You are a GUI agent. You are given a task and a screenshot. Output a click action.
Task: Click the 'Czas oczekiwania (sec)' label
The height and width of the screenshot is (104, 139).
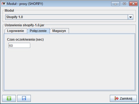(25, 40)
